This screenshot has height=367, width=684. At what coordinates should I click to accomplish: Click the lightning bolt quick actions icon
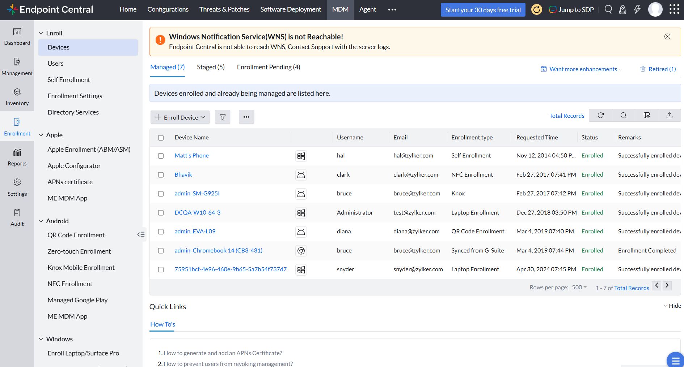[637, 9]
